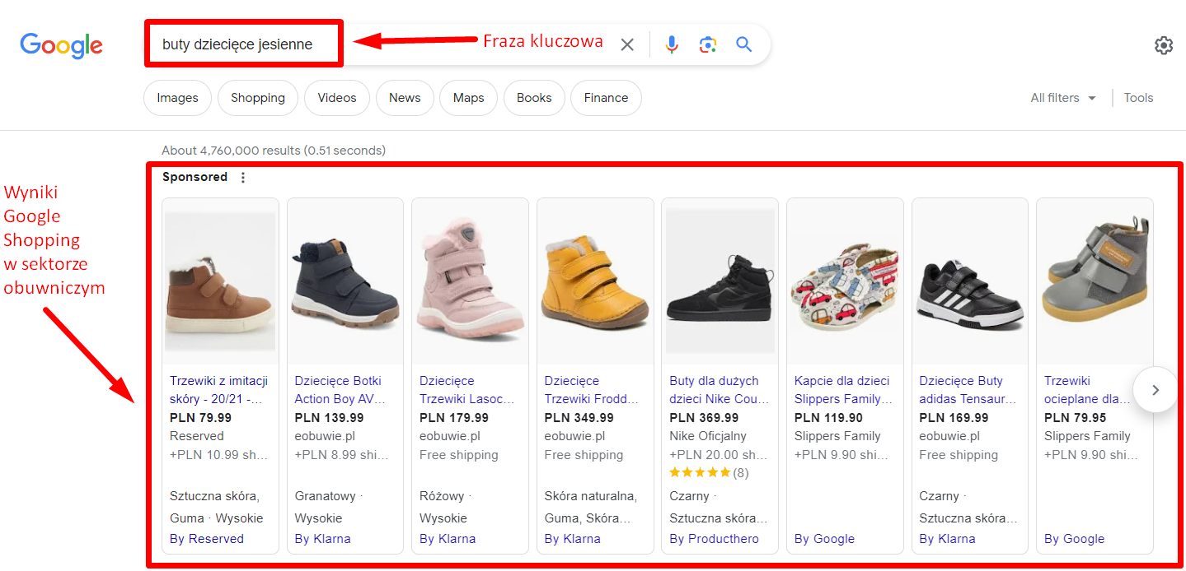This screenshot has height=571, width=1186.
Task: Open Google Lens image search icon
Action: coord(708,44)
